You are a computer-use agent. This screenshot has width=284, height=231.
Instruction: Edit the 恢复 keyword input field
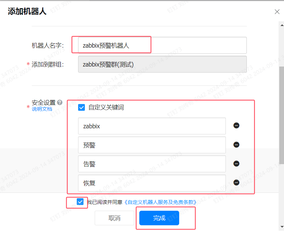[152, 183]
